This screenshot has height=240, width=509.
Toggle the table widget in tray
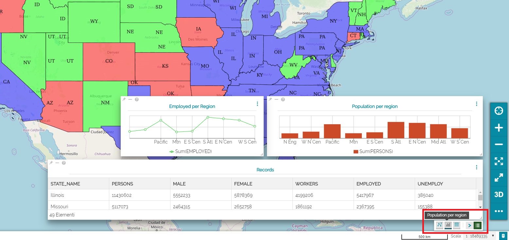point(457,225)
